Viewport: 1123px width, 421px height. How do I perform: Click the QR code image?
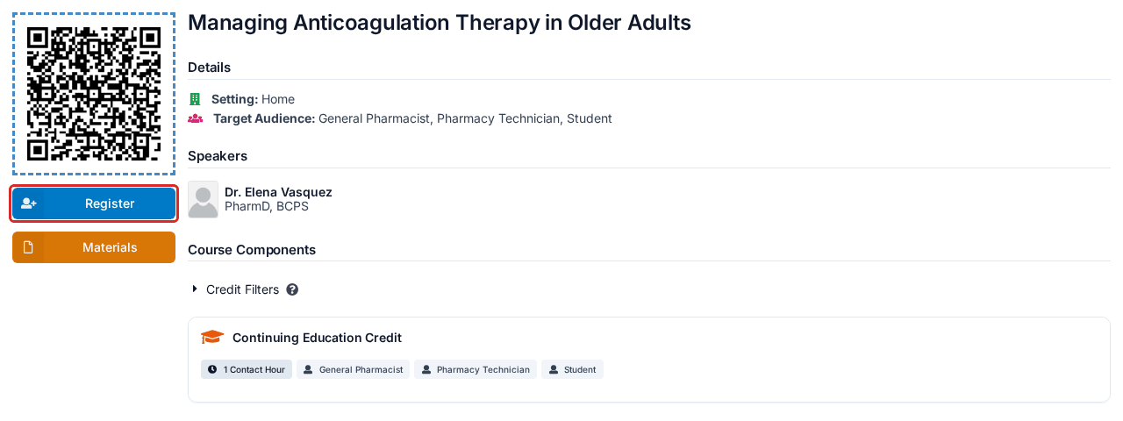pos(94,94)
